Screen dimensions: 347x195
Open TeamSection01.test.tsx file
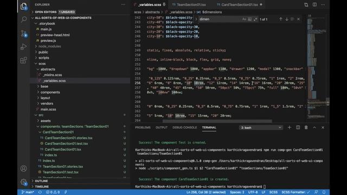60,172
